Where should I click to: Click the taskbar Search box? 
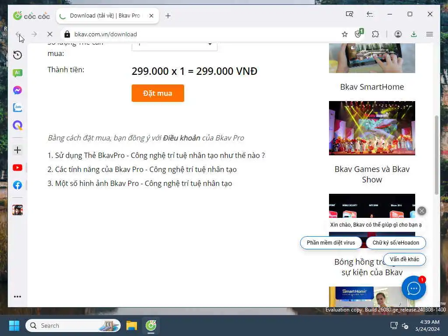tap(73, 325)
